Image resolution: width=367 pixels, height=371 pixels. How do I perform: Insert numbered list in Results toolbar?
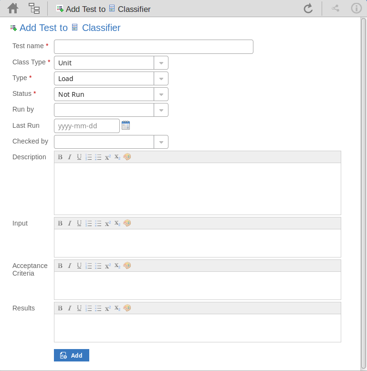coord(89,308)
